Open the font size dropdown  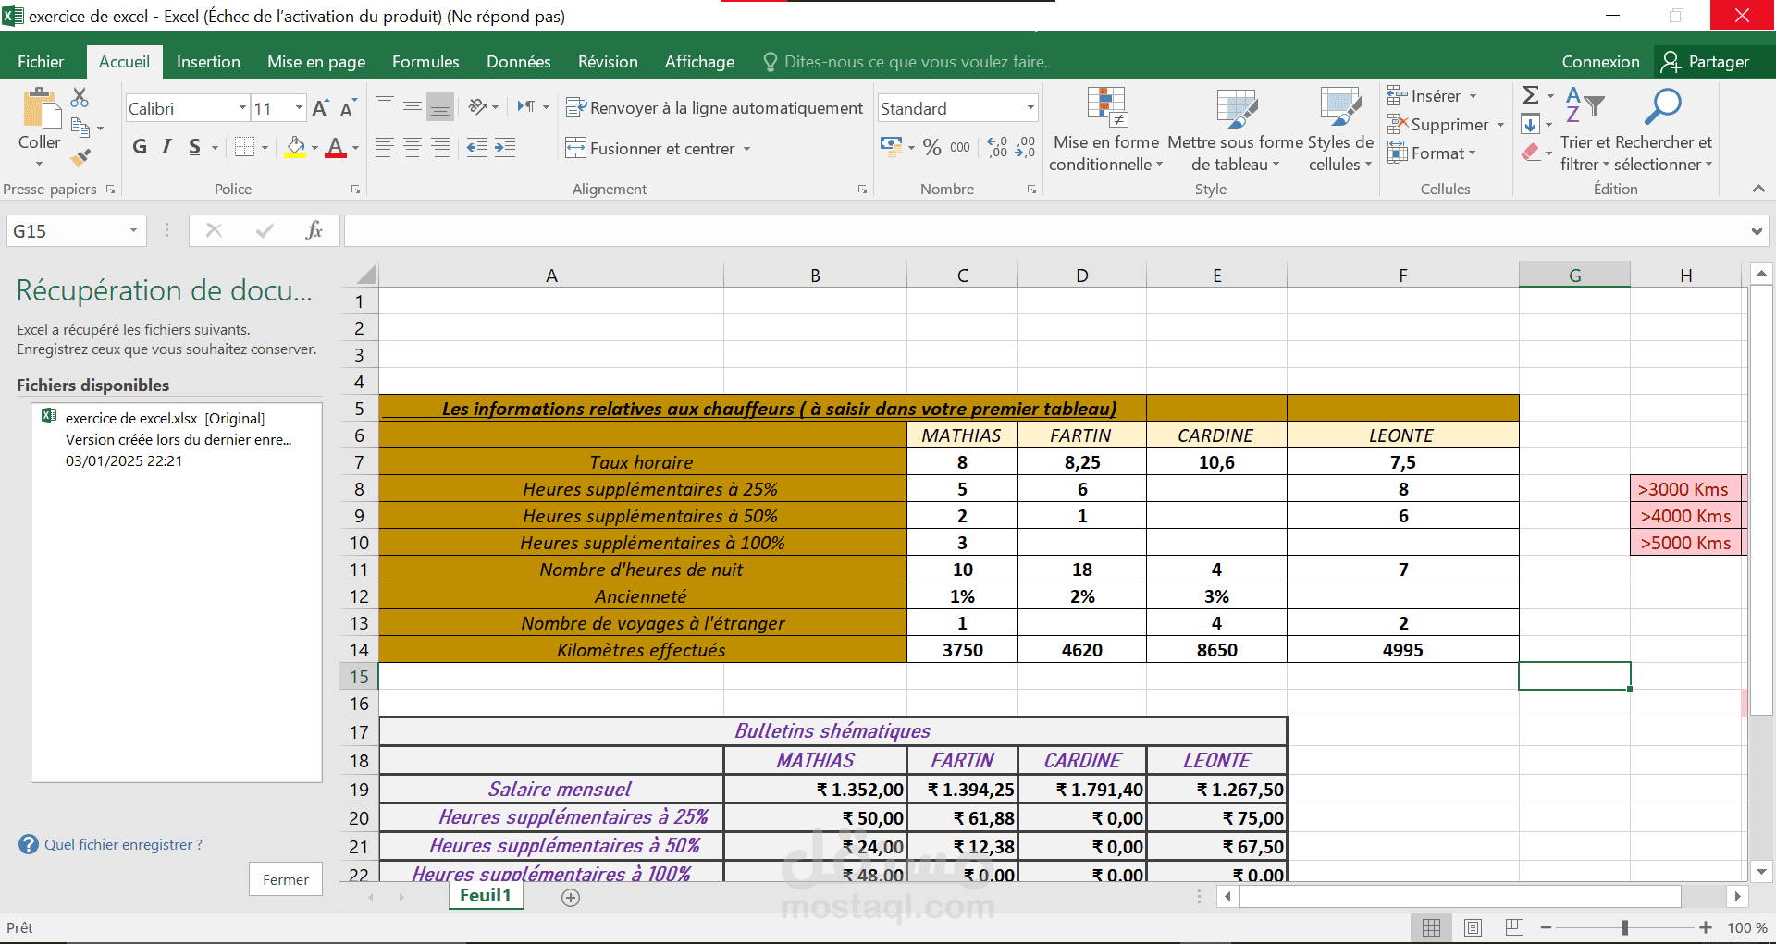[x=299, y=108]
